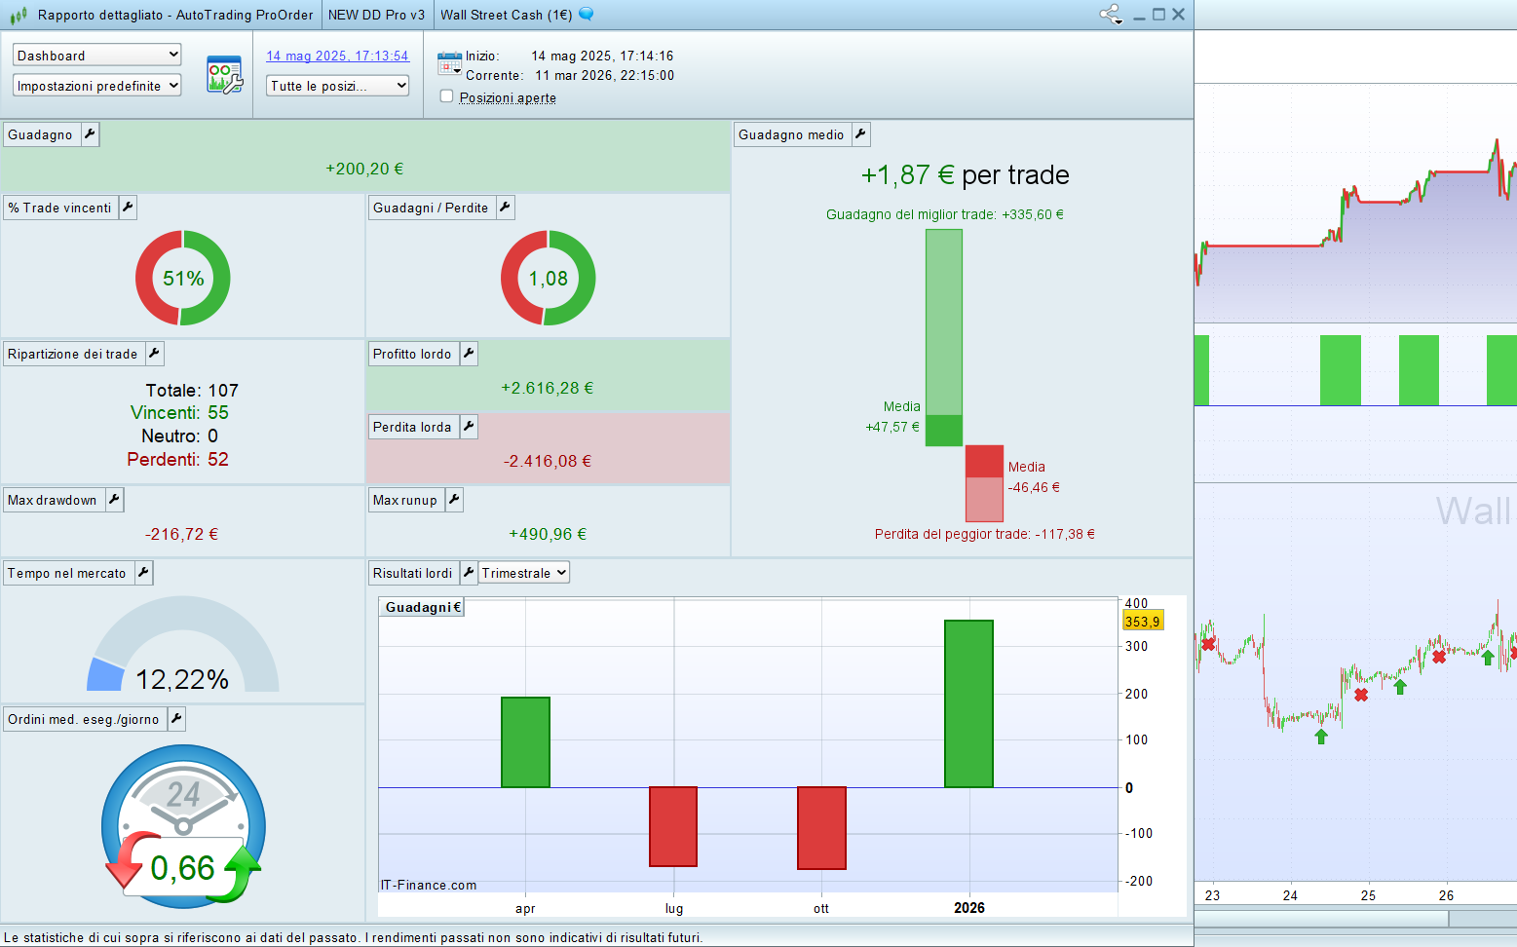Click the wrench icon next to Guadagno
Screen dimensions: 1517x947
click(90, 134)
